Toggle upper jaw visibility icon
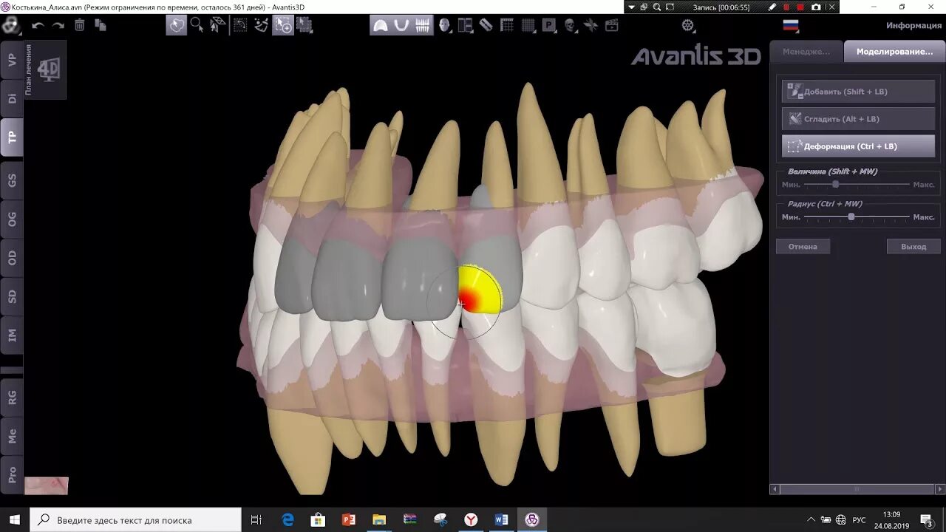The image size is (946, 532). (x=381, y=25)
